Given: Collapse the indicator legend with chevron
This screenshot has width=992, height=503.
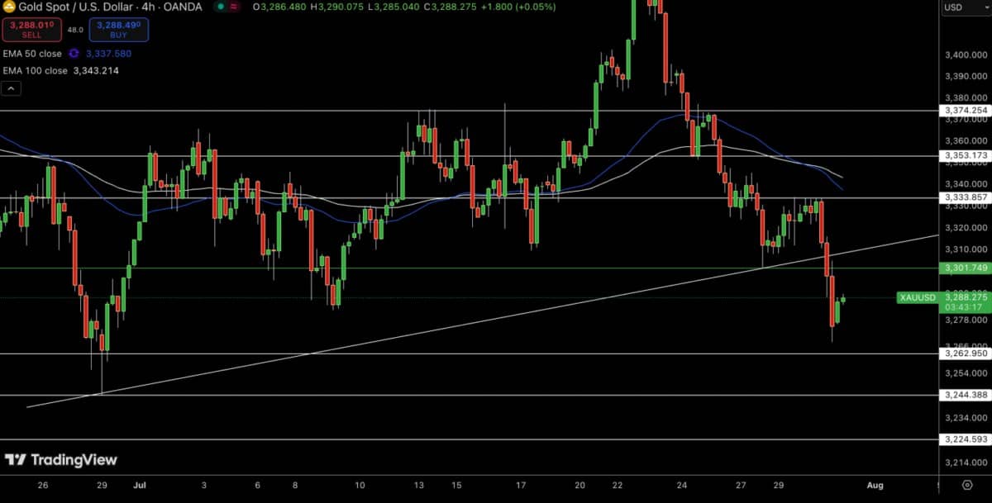Looking at the screenshot, I should pyautogui.click(x=11, y=88).
